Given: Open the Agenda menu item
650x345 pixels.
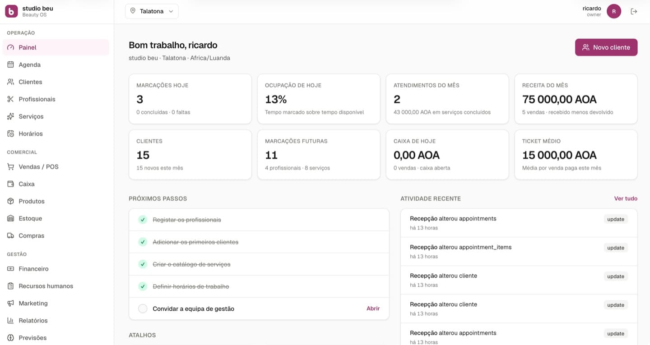Looking at the screenshot, I should pos(56,64).
